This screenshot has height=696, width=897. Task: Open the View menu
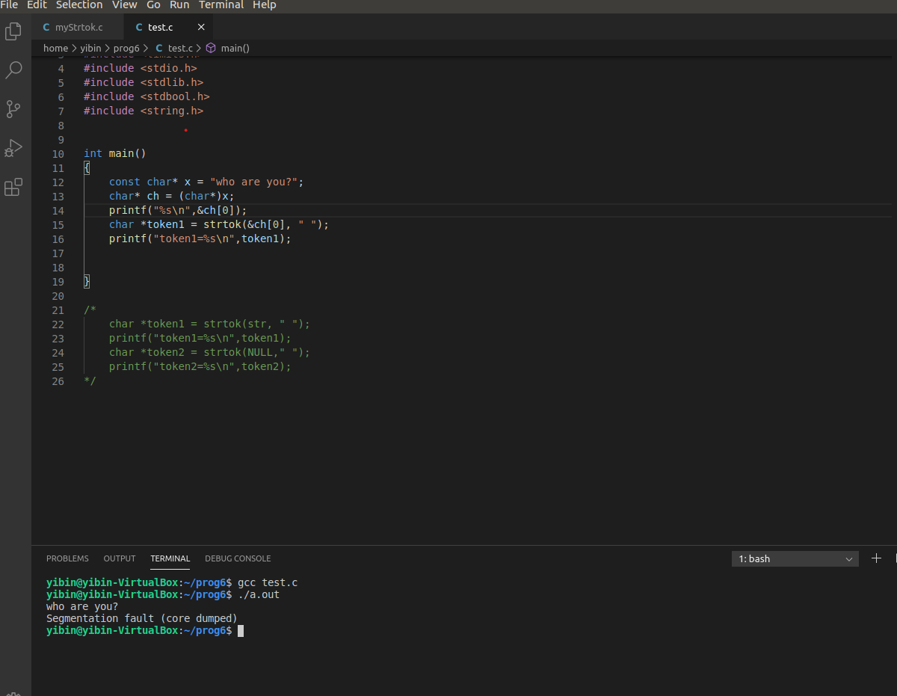coord(125,5)
